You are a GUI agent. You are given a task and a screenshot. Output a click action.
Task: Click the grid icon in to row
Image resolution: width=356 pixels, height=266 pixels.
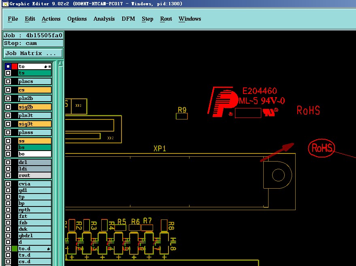(x=49, y=66)
